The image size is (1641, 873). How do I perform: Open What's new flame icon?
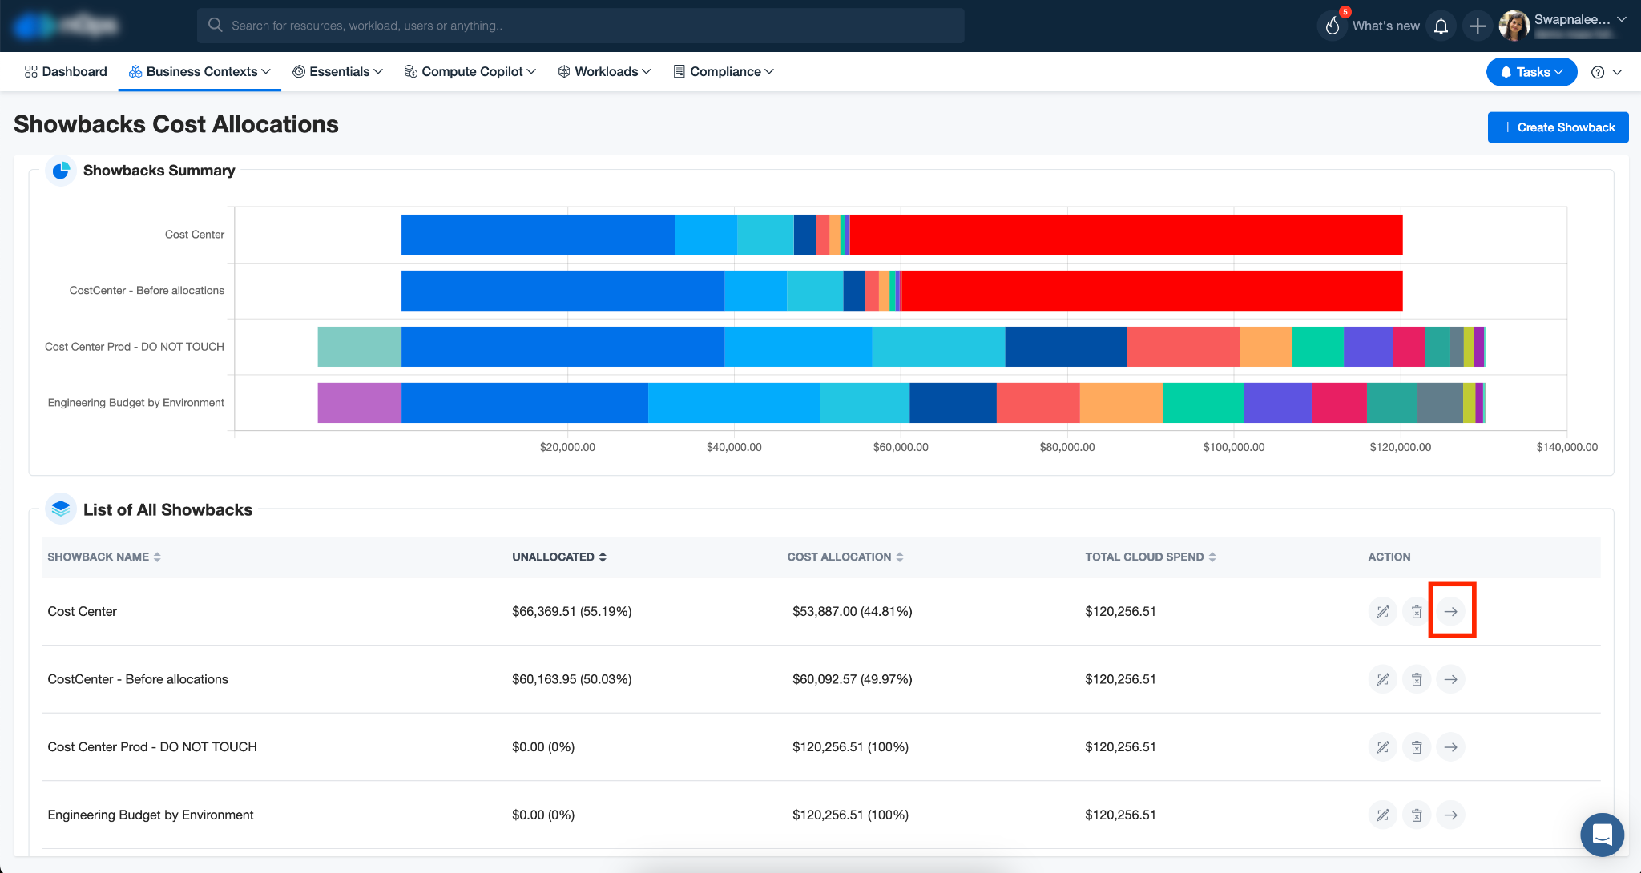[1333, 26]
